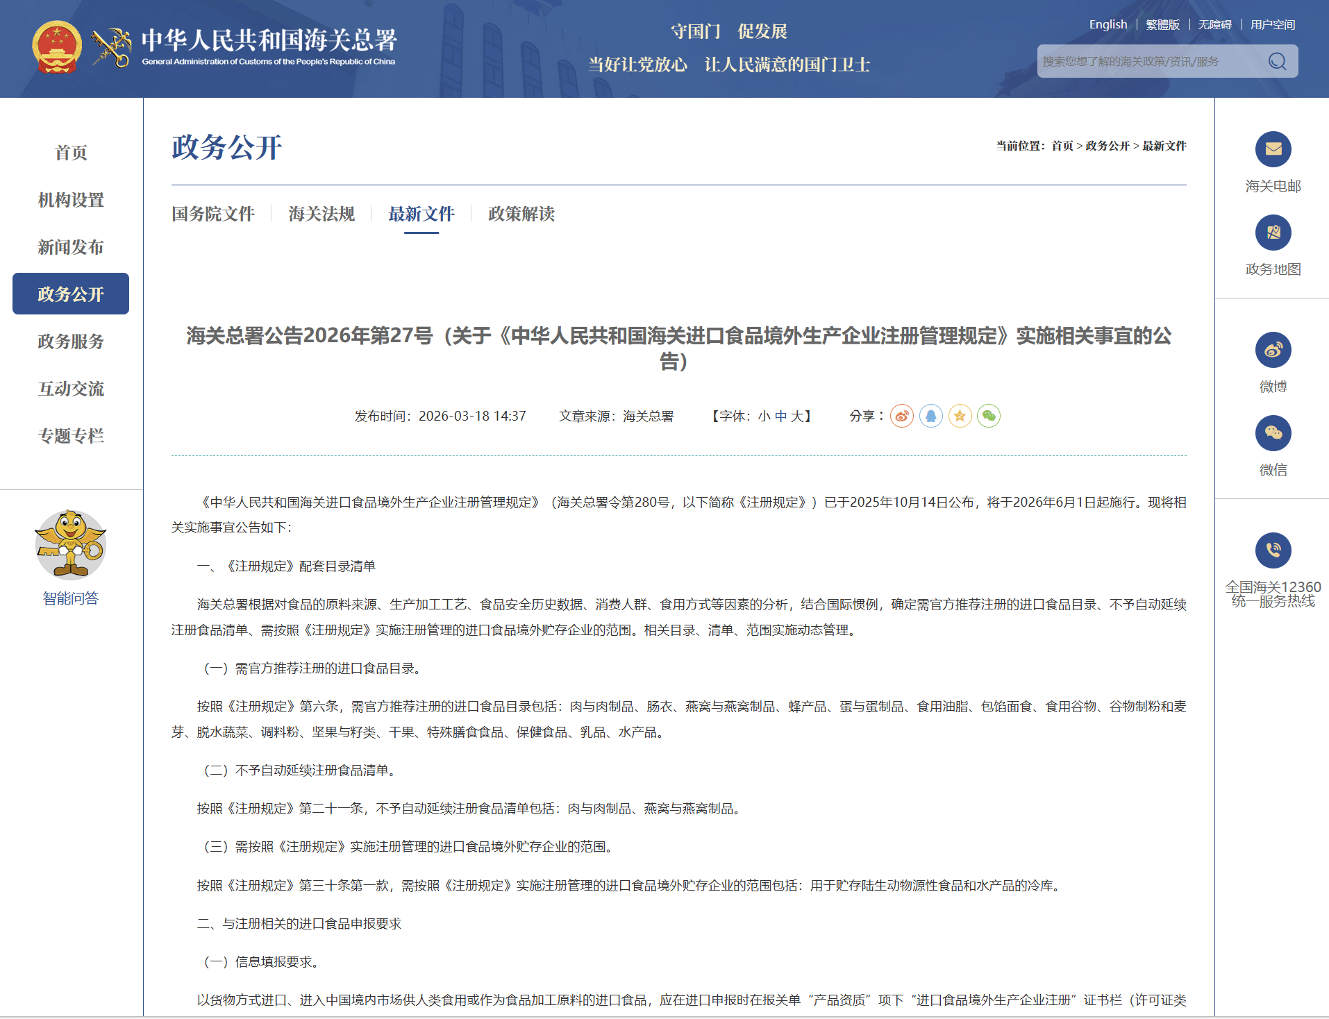Switch to the 国务院文件 tab
The image size is (1329, 1019).
[x=213, y=214]
